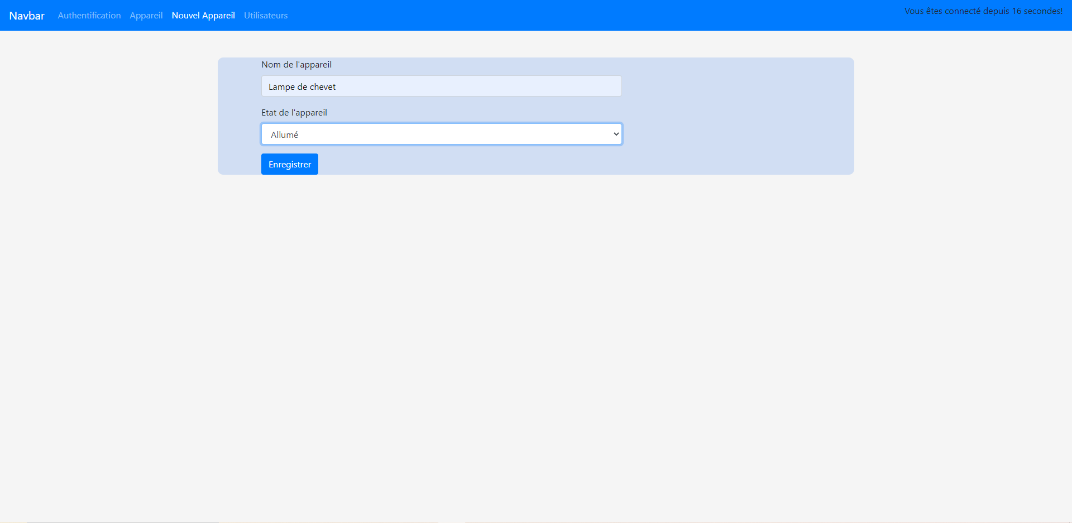Click the chevron arrow of the state select
1072x523 pixels.
[x=616, y=135]
